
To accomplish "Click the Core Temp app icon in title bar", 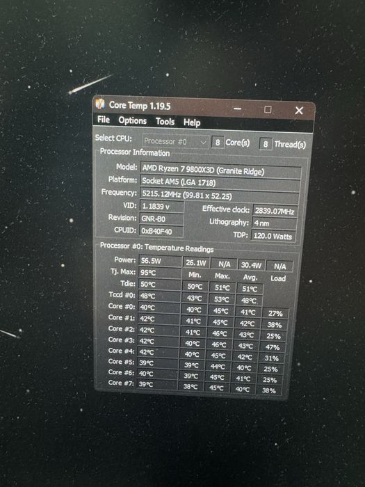I will (100, 104).
